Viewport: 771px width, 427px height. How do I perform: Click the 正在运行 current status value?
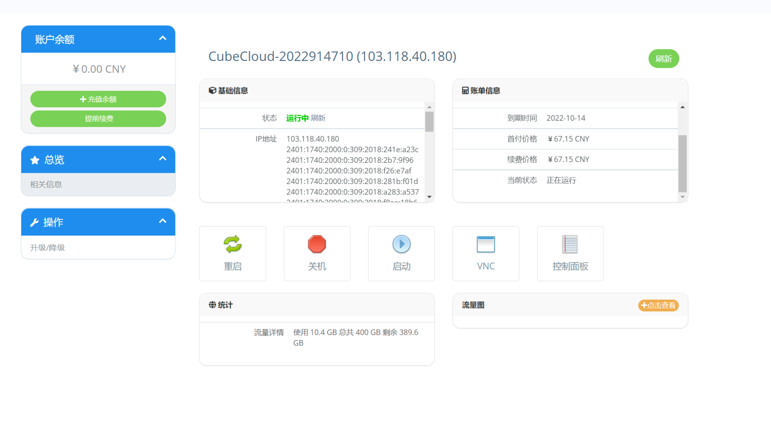[x=561, y=180]
